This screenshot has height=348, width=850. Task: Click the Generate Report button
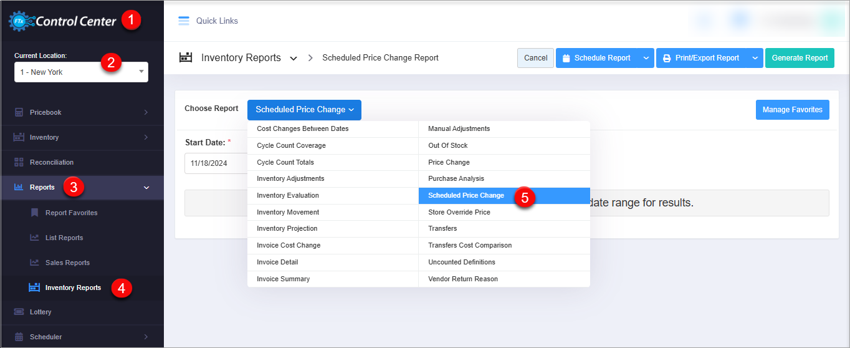(800, 58)
